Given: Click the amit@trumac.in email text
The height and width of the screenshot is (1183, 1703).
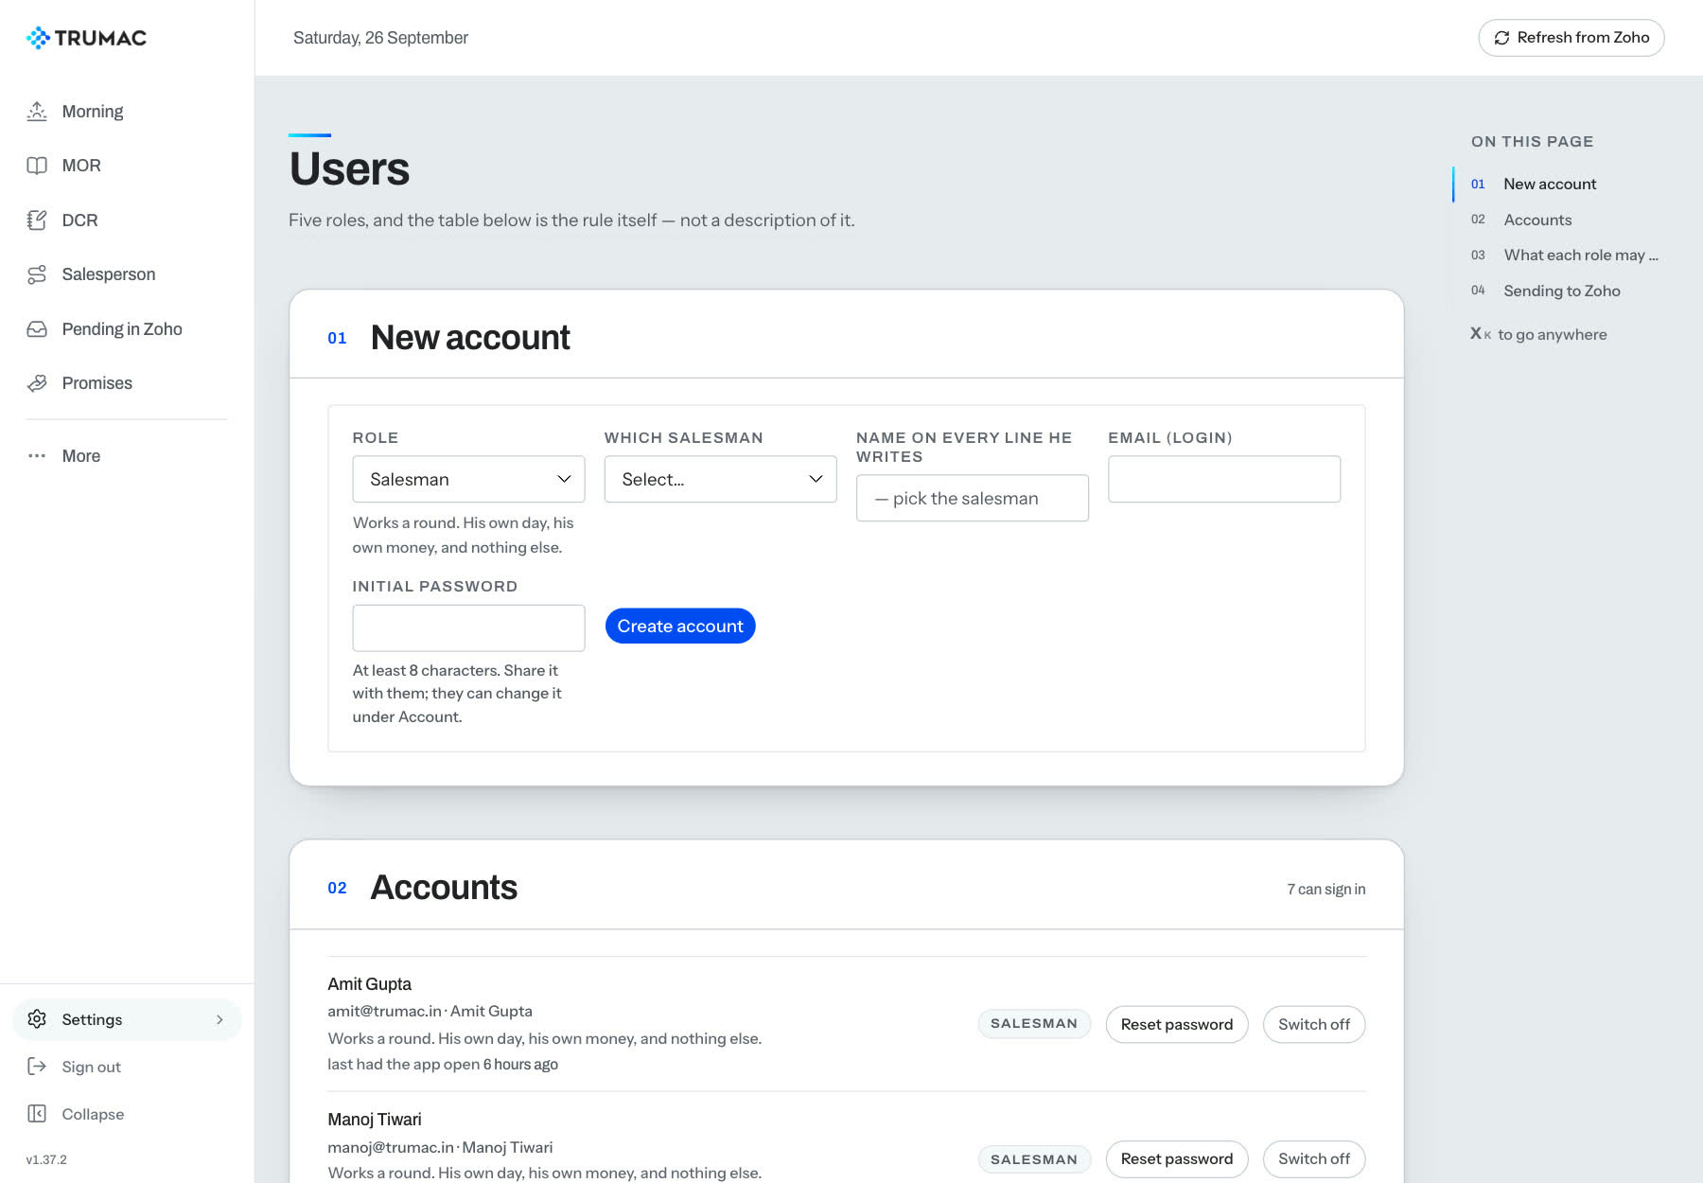Looking at the screenshot, I should (x=384, y=1011).
